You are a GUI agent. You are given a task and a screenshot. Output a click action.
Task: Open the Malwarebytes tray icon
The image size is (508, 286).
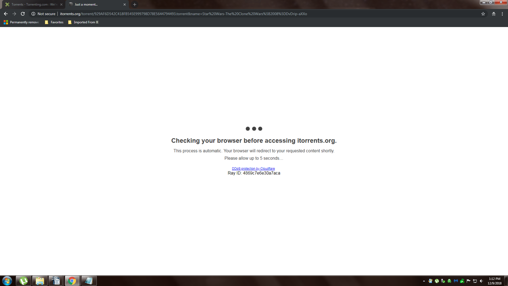456,281
